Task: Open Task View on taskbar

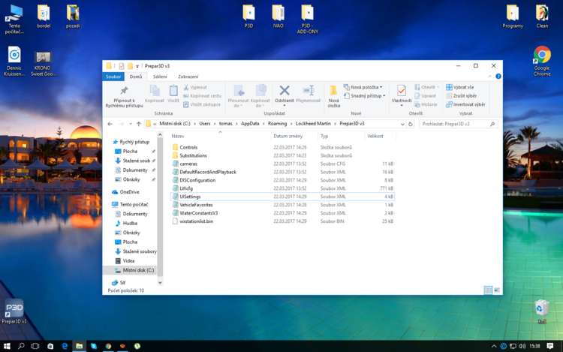Action: [35, 346]
